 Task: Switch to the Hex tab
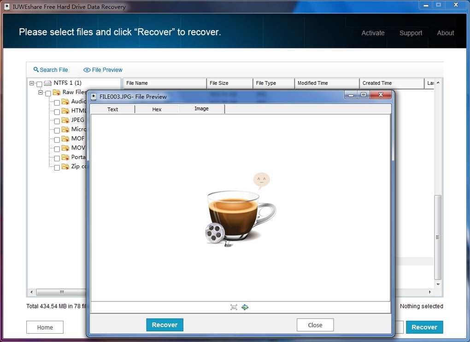[157, 109]
